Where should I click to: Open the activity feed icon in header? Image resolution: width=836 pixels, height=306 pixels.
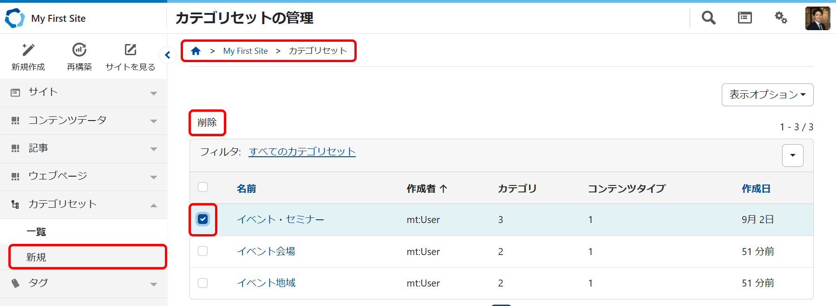745,18
